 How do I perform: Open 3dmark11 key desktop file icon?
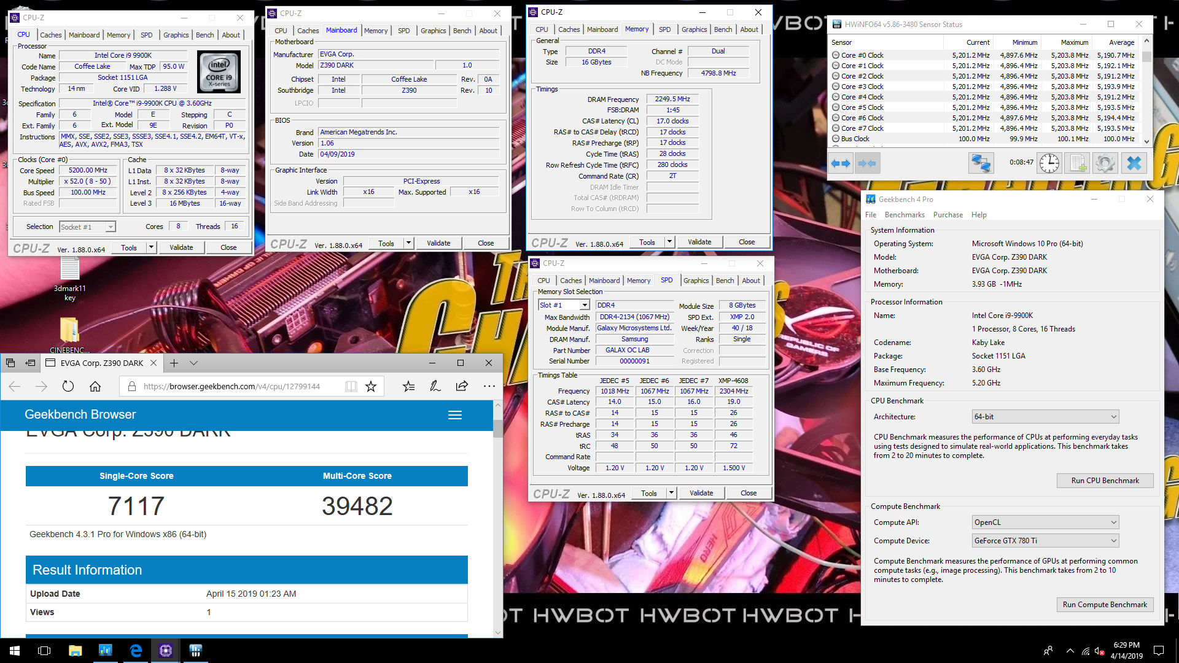pyautogui.click(x=70, y=279)
